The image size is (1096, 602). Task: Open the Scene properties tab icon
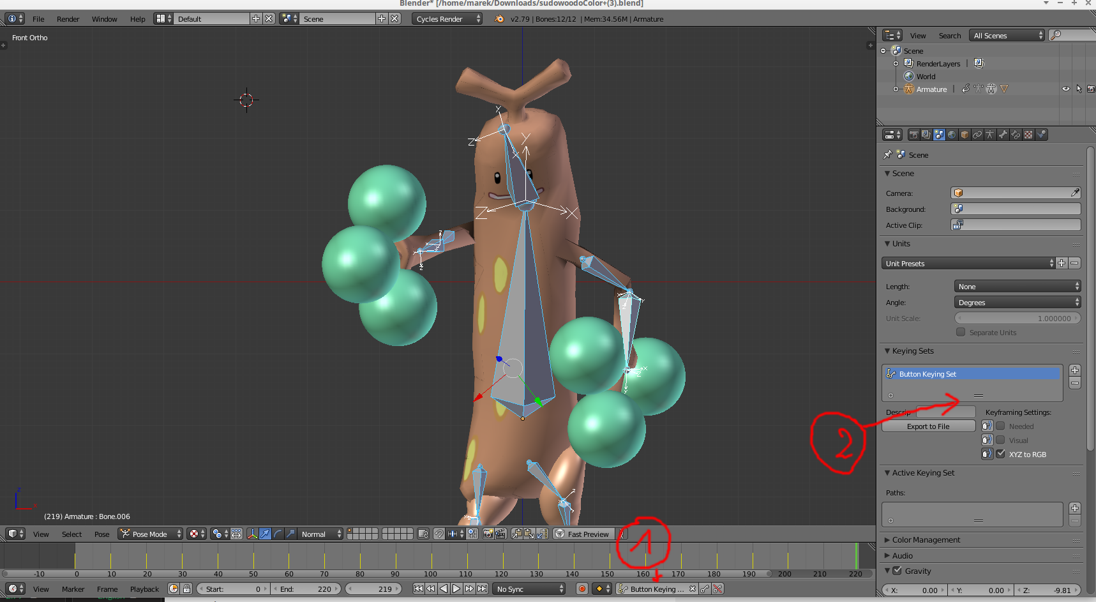coord(939,135)
